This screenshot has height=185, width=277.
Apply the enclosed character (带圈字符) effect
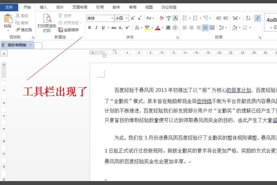(x=175, y=27)
